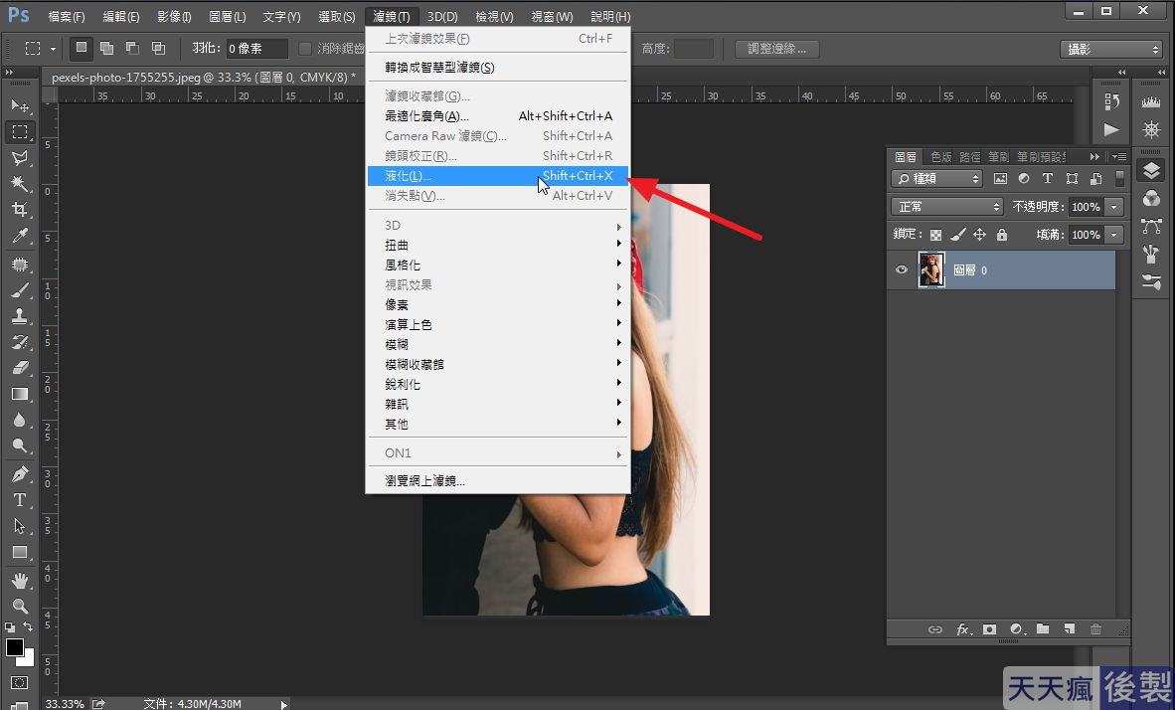Open the Actions play panel icon
This screenshot has height=710, width=1175.
1111,129
